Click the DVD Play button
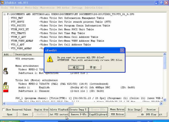 pos(151,114)
